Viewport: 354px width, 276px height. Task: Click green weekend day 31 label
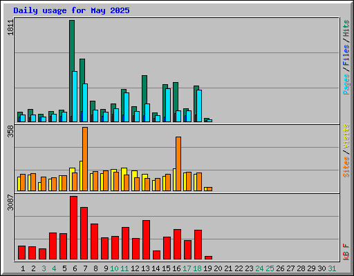click(x=332, y=268)
